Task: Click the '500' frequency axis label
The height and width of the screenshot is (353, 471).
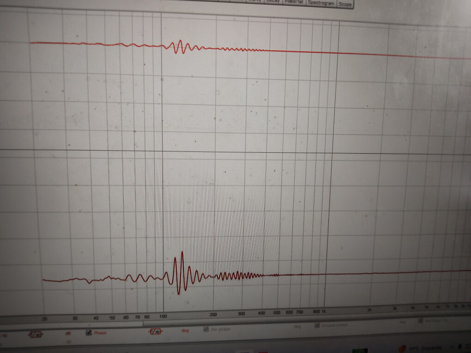Action: [x=277, y=313]
